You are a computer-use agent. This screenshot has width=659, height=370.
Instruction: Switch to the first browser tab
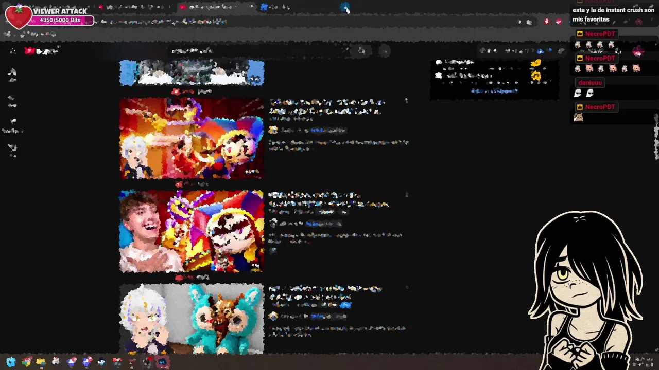136,7
